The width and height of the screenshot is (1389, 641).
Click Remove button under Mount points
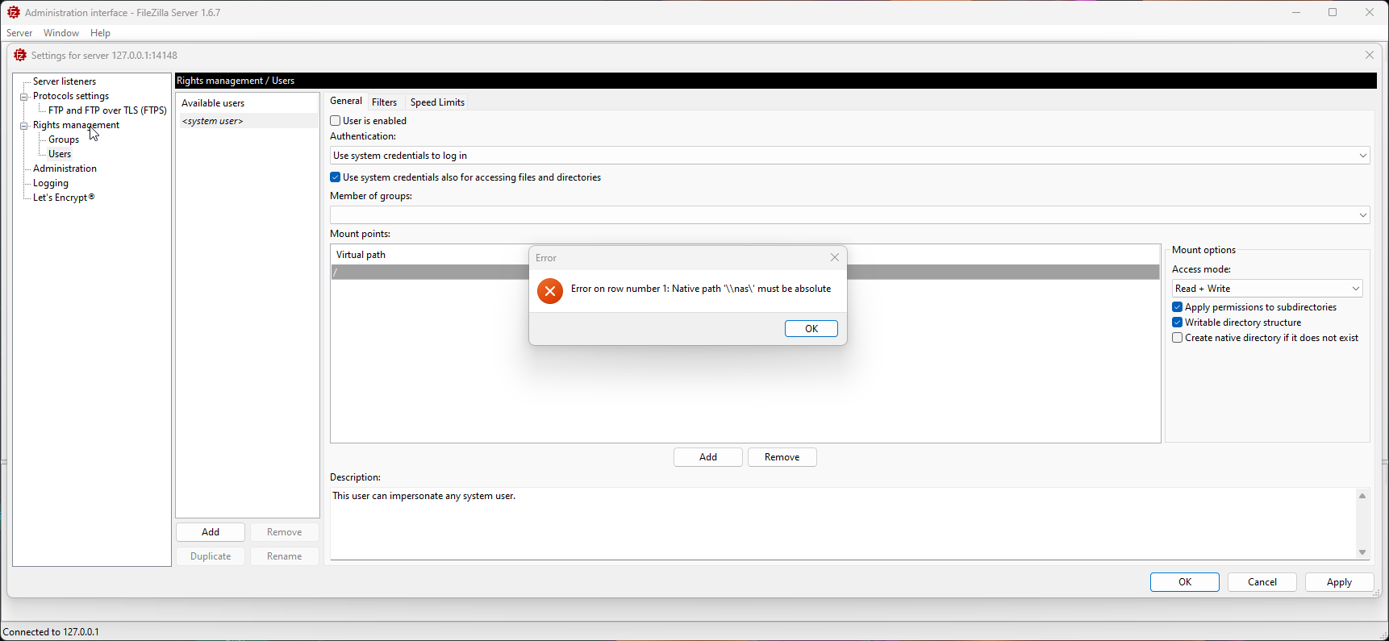click(x=782, y=457)
